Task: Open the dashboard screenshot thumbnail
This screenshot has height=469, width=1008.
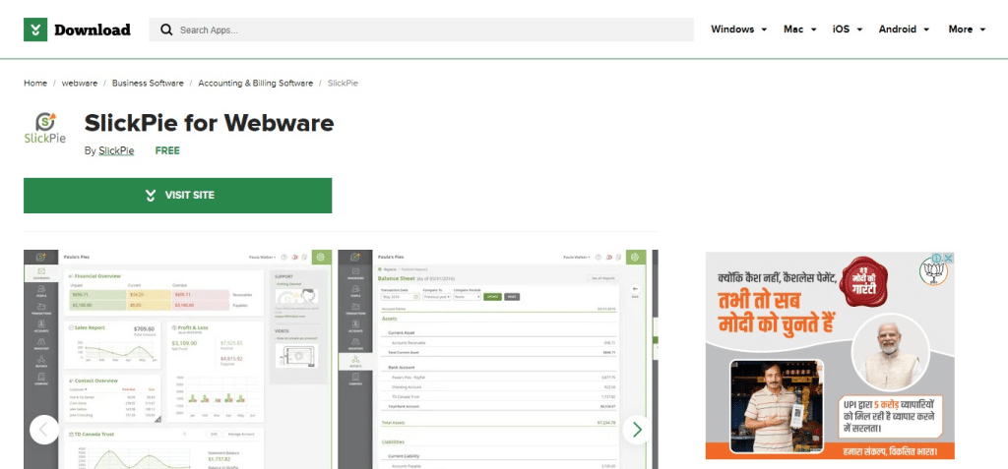Action: [175, 360]
